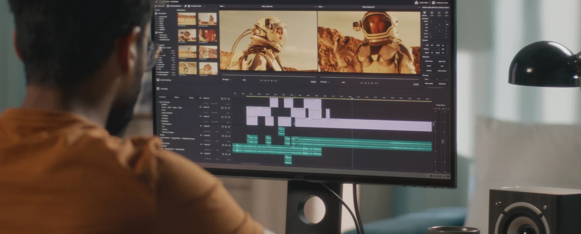Toggle speaker icon on Audio 02 track
Screen dimensions: 581x234
[229, 136]
